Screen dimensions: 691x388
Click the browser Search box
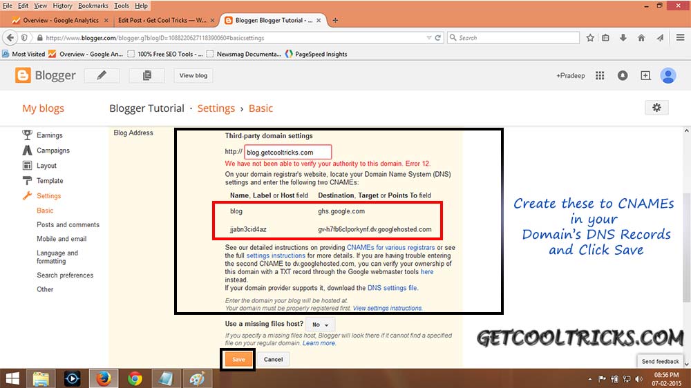[x=513, y=38]
